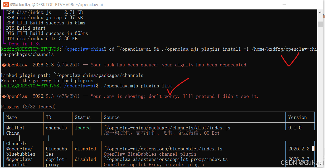Click the terminal vertical scrollbar thumb
The width and height of the screenshot is (325, 168).
[x=320, y=24]
